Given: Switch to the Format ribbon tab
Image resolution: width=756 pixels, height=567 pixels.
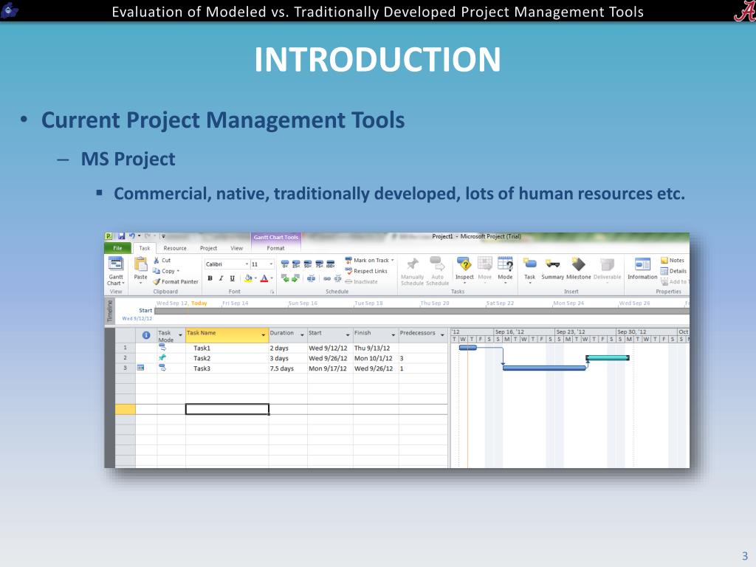Looking at the screenshot, I should click(276, 248).
